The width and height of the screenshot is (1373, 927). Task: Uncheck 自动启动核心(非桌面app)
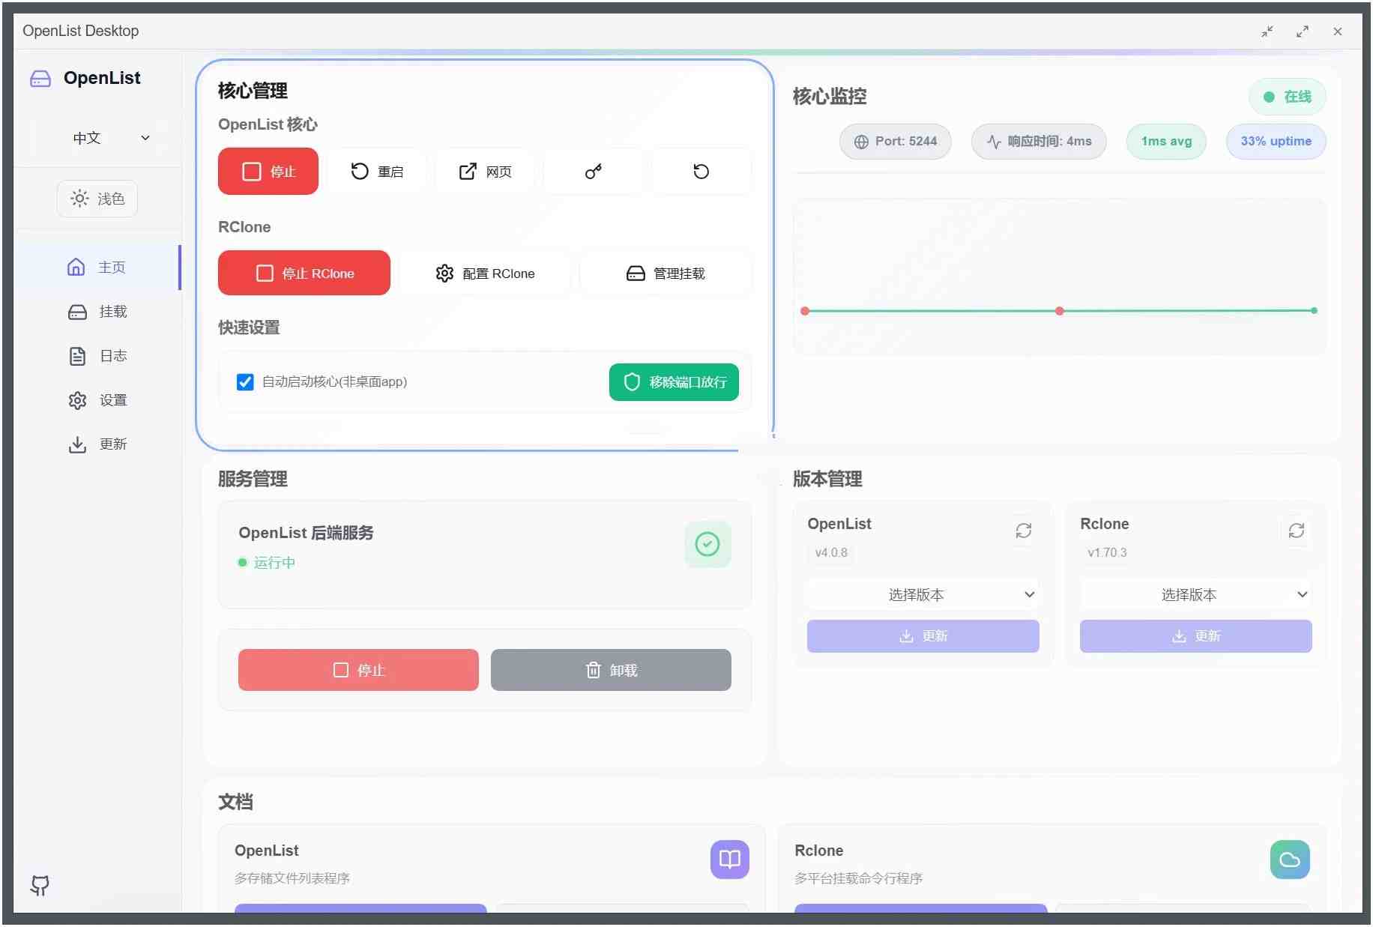(x=245, y=381)
